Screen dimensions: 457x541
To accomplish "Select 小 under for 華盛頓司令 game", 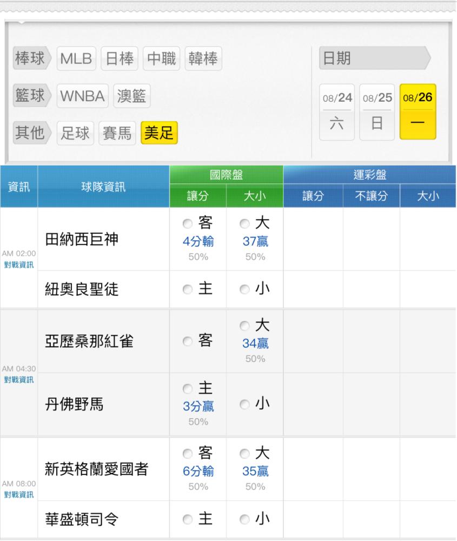I will click(x=244, y=519).
